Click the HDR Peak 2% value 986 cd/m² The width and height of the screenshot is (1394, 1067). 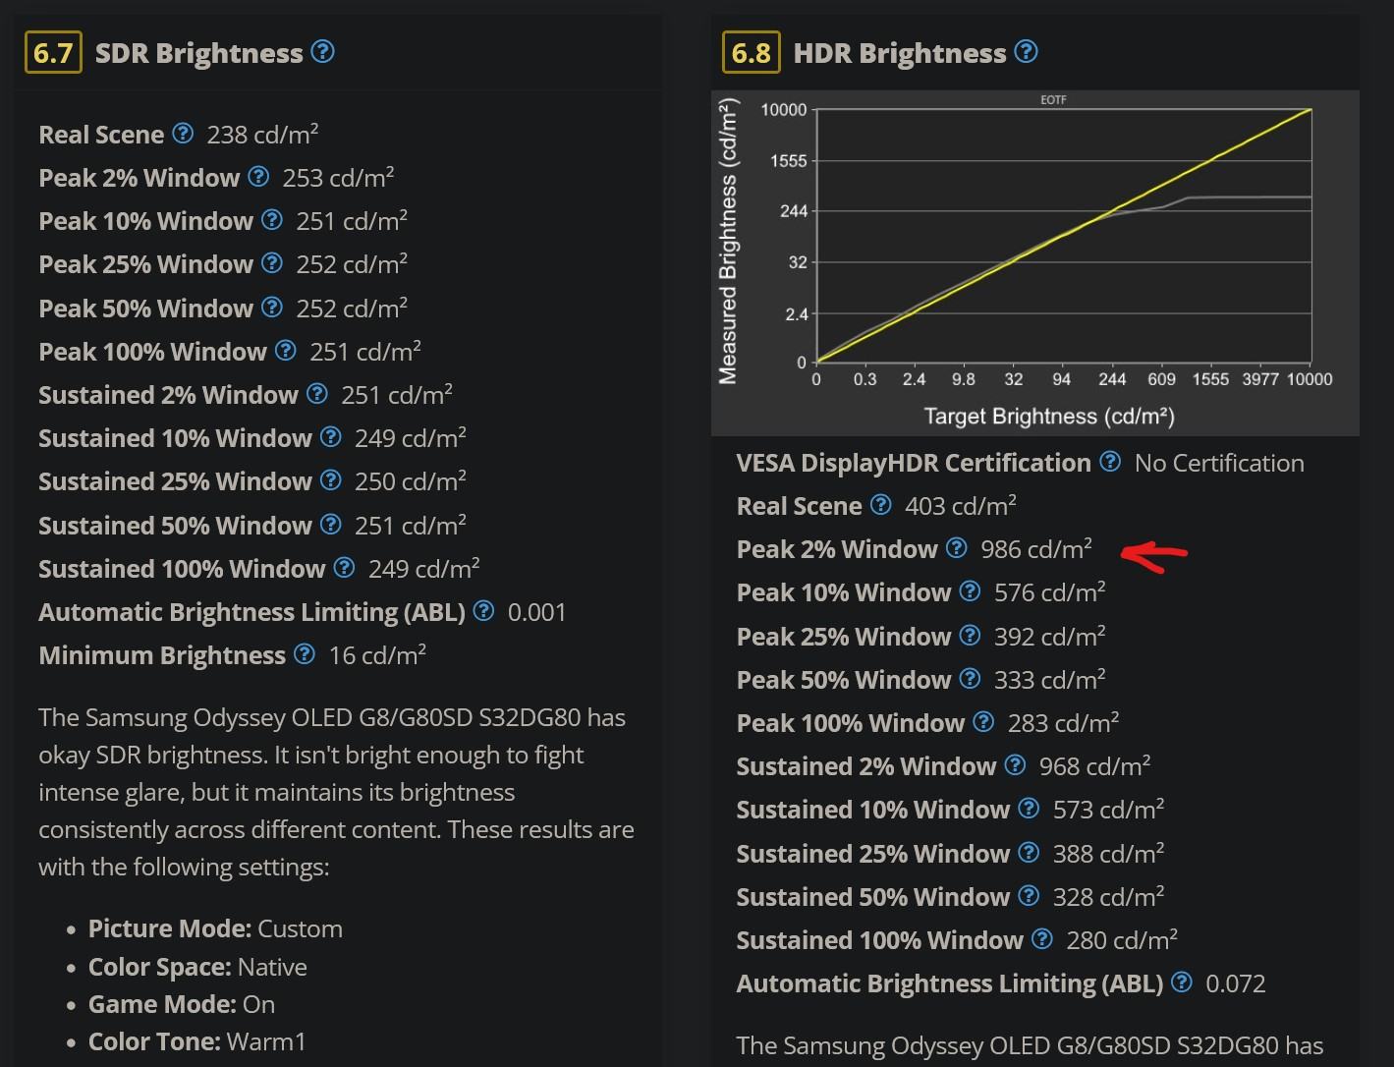pyautogui.click(x=1036, y=548)
